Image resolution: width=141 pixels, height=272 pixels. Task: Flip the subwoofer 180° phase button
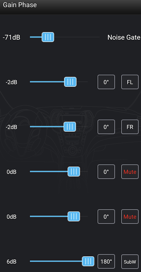point(106,261)
